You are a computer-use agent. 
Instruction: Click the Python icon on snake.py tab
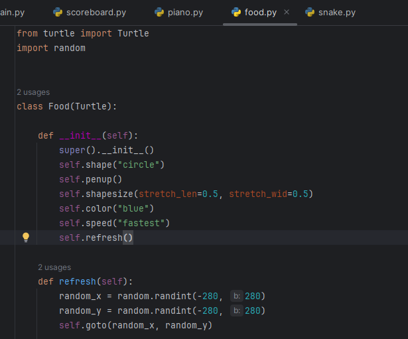310,12
